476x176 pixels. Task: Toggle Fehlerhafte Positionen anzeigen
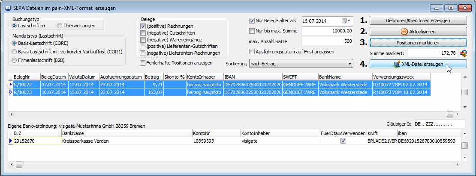click(x=143, y=63)
